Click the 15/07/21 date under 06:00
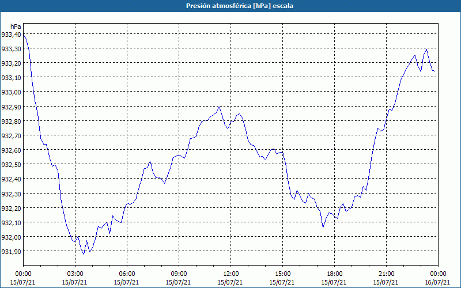 (x=126, y=282)
